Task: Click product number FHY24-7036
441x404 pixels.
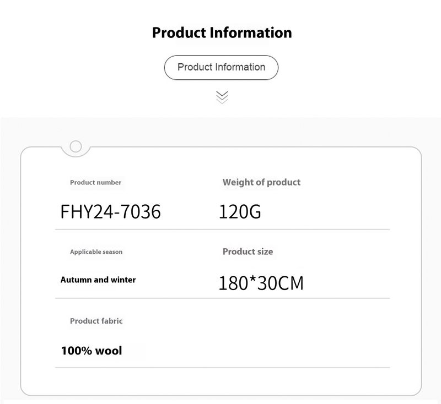Action: coord(110,211)
